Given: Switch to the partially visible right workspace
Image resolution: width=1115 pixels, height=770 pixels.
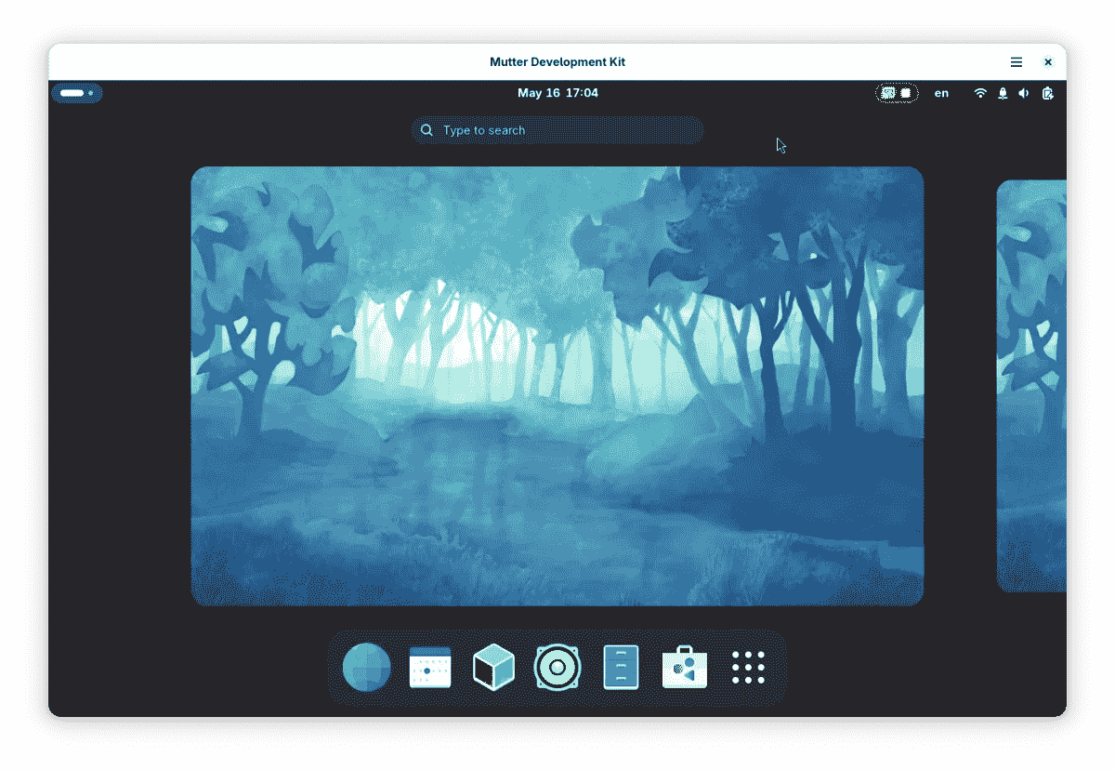Looking at the screenshot, I should coord(1031,386).
